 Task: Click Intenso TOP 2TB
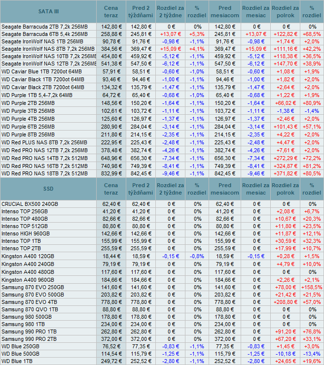21,249
